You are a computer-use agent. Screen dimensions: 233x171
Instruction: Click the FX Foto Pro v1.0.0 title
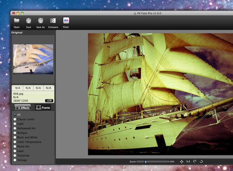149,13
